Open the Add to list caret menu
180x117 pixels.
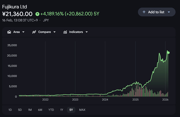[x=169, y=12]
